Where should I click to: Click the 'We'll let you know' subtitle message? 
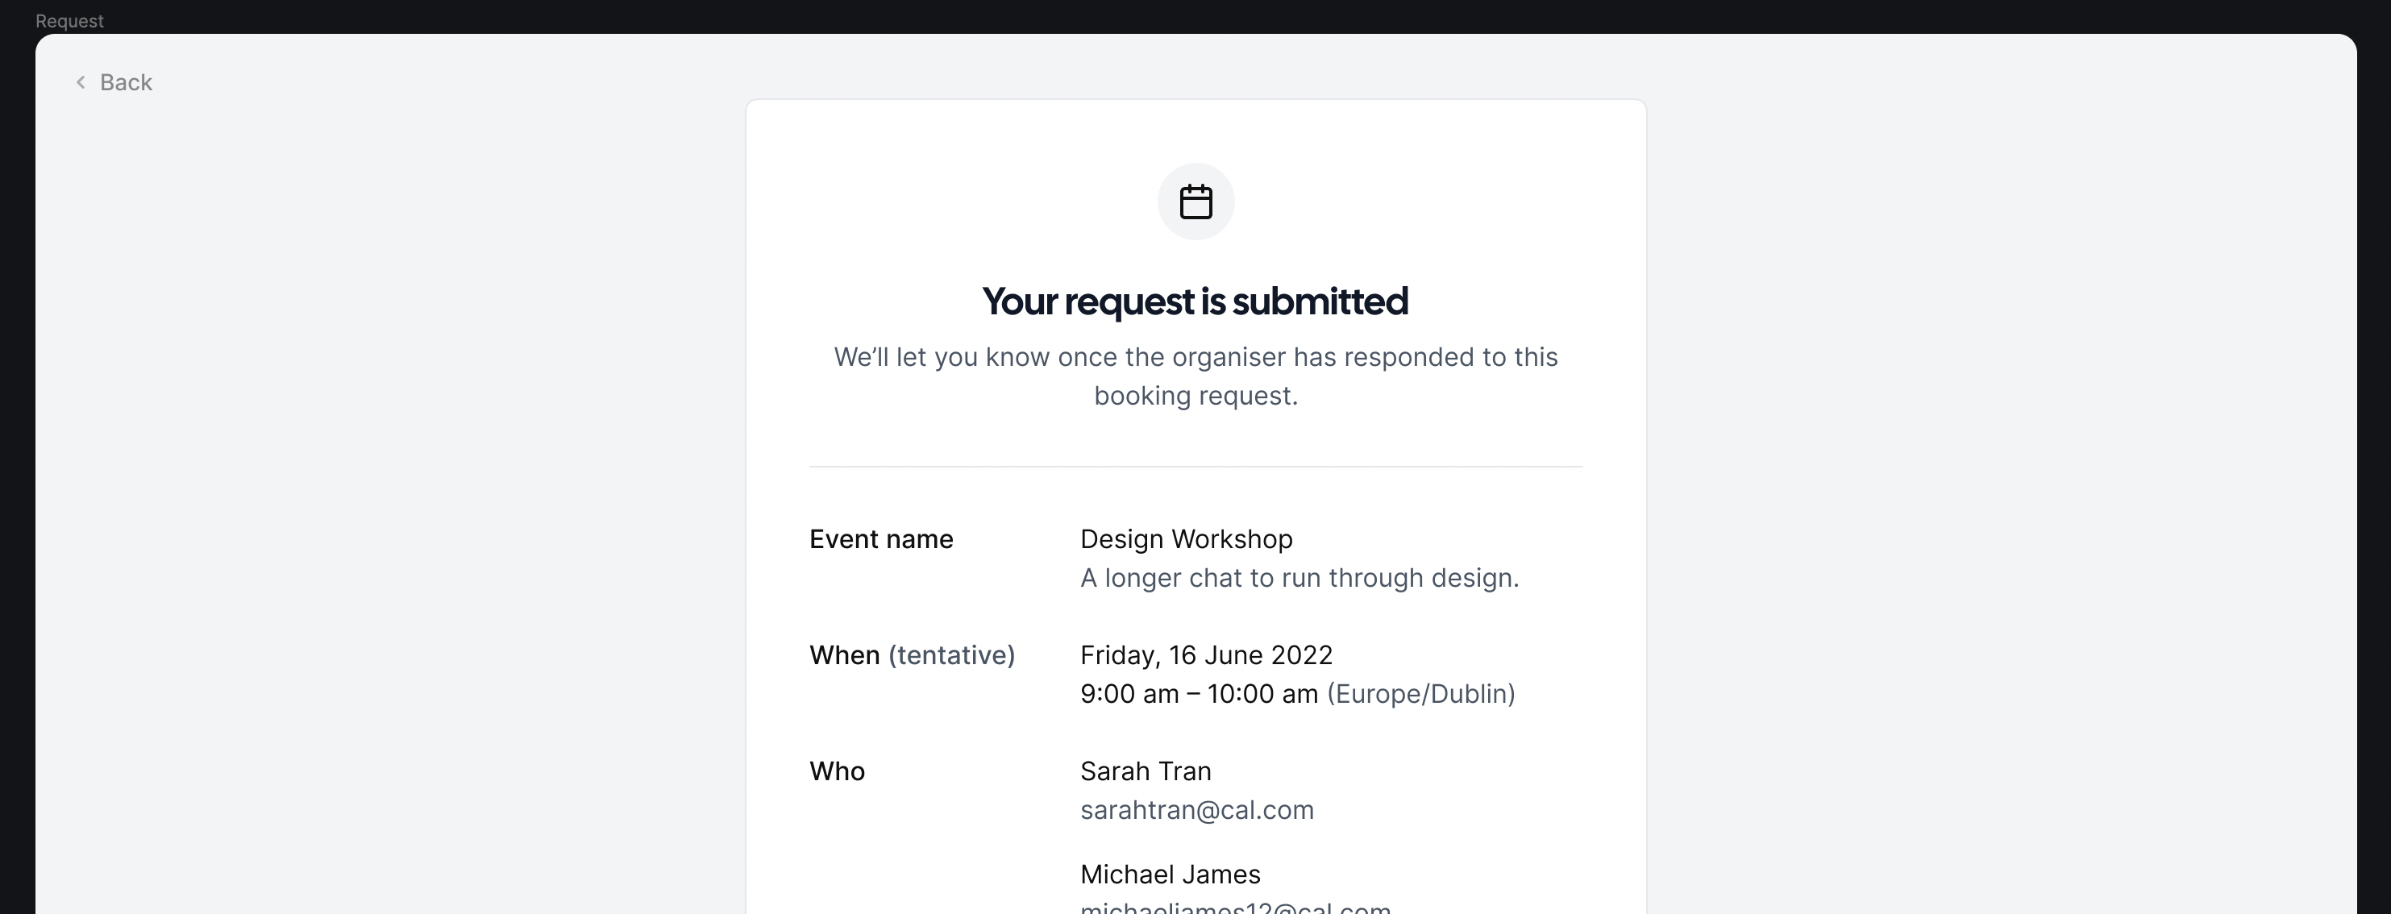(1195, 376)
